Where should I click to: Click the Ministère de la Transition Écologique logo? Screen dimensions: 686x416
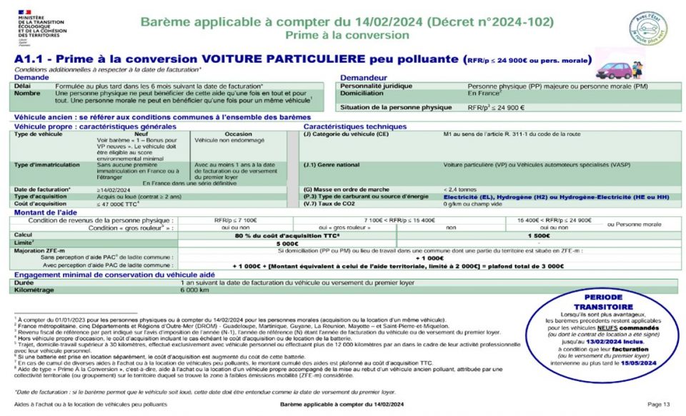click(40, 26)
